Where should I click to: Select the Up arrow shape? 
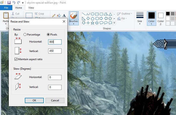click(x=110, y=18)
